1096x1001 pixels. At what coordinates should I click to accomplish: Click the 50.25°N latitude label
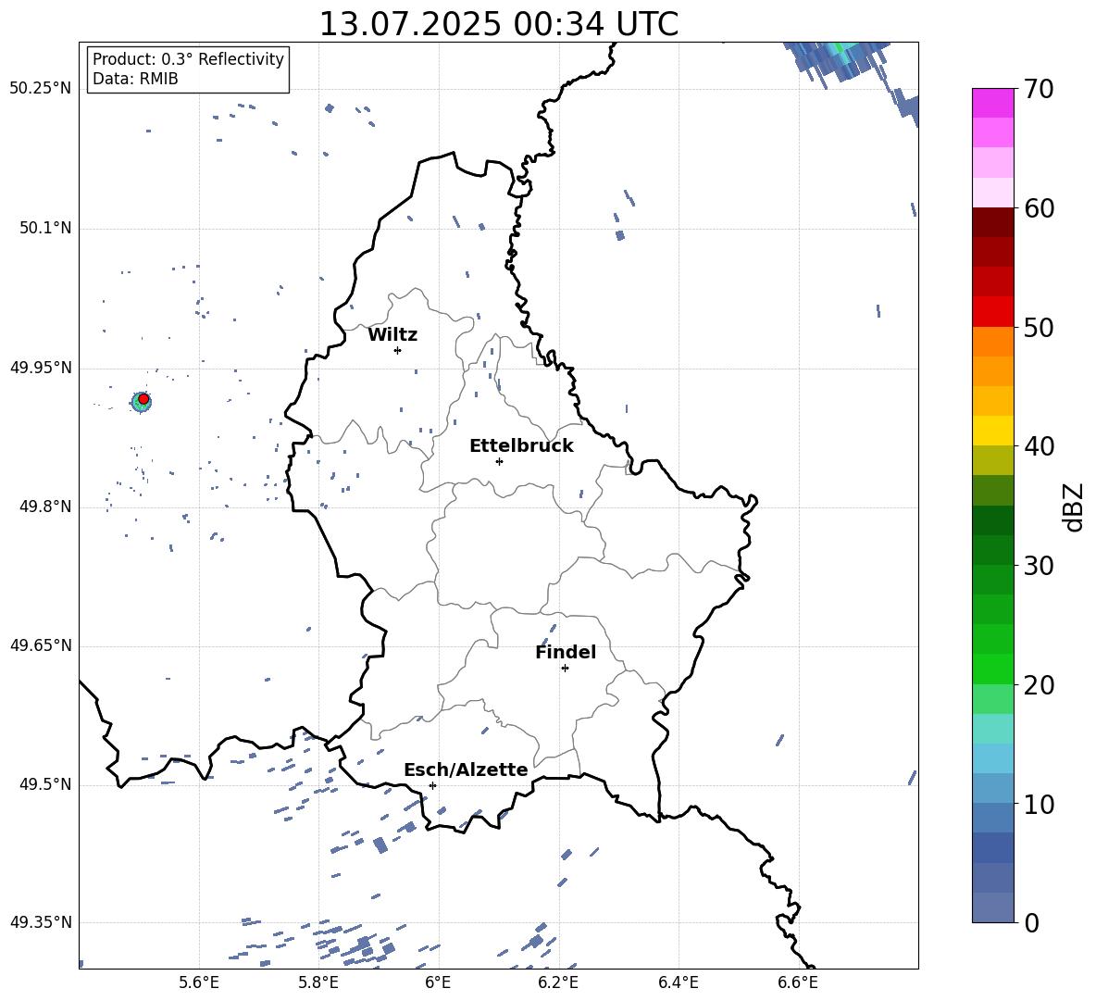coord(41,89)
